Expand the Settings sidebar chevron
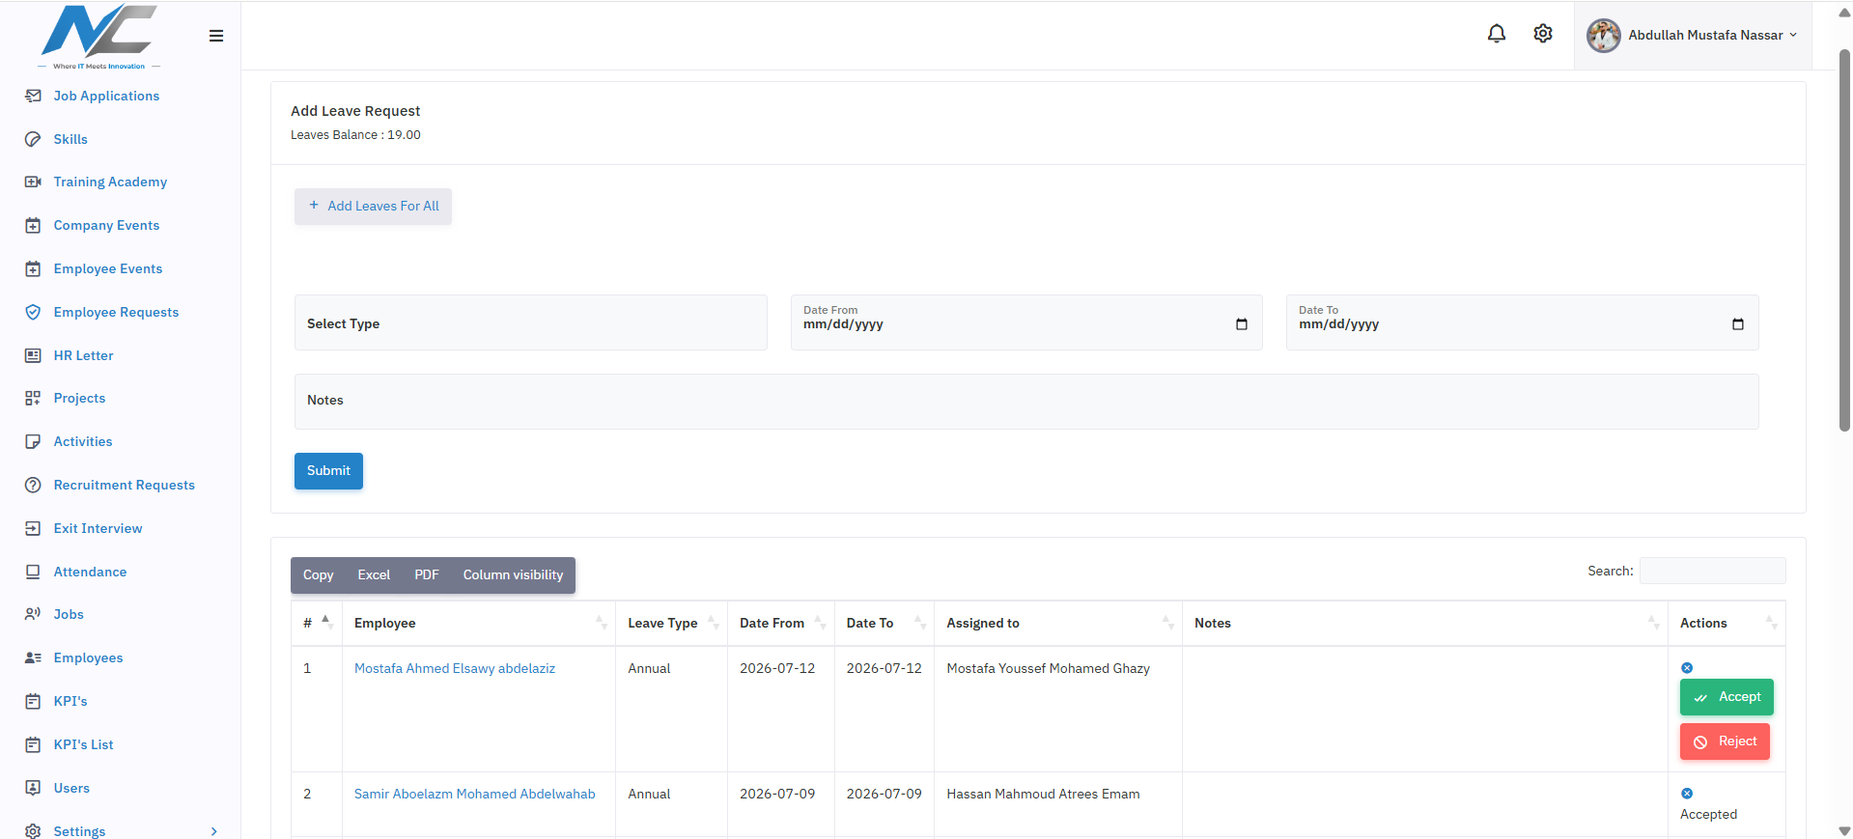Viewport: 1853px width, 839px height. click(x=214, y=831)
